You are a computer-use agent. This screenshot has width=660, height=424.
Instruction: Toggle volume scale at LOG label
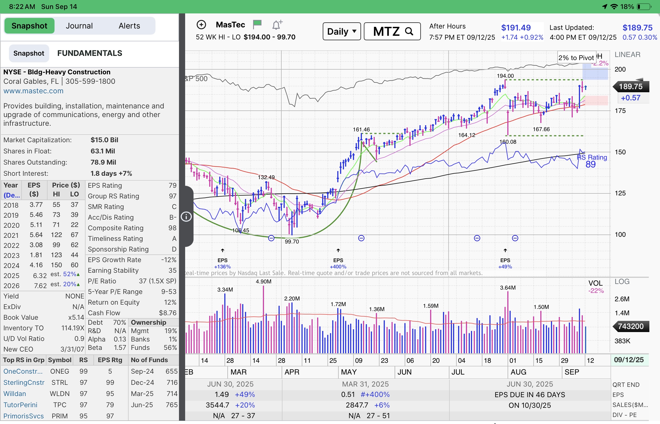[x=622, y=282]
